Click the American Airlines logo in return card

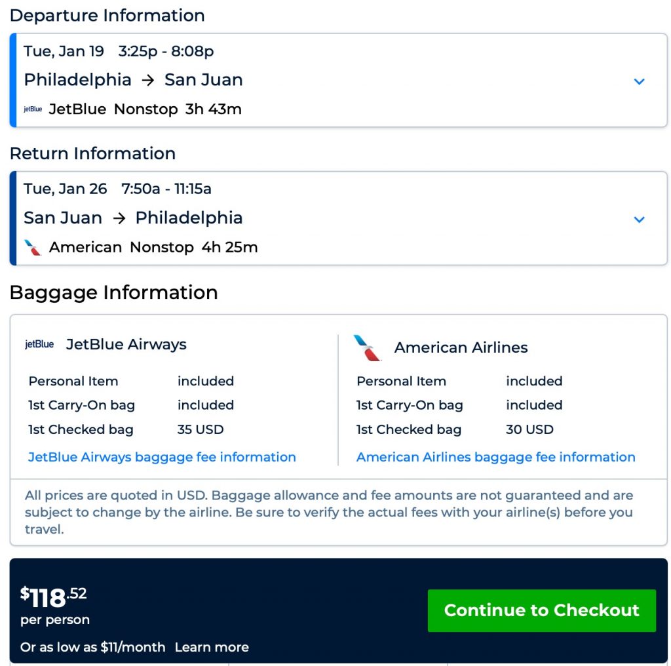click(33, 248)
